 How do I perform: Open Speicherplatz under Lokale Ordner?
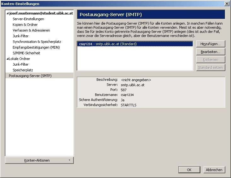coord(23,70)
